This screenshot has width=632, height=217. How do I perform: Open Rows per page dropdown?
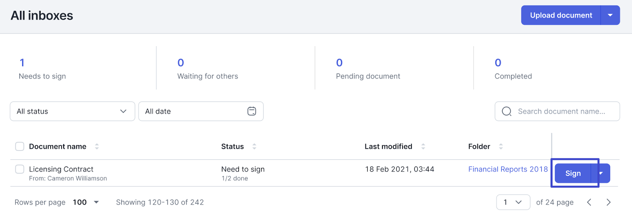point(86,202)
